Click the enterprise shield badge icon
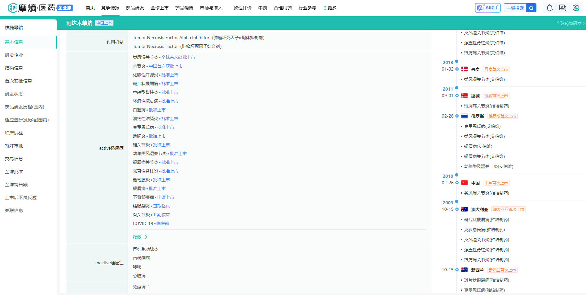This screenshot has width=586, height=295. click(x=576, y=8)
